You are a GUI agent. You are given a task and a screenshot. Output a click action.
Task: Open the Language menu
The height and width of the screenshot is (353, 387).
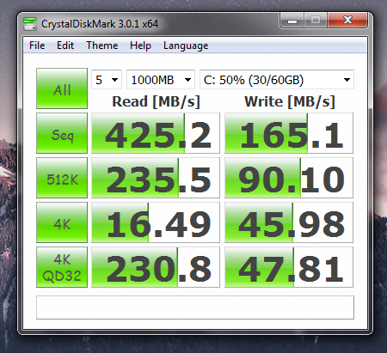tap(186, 46)
